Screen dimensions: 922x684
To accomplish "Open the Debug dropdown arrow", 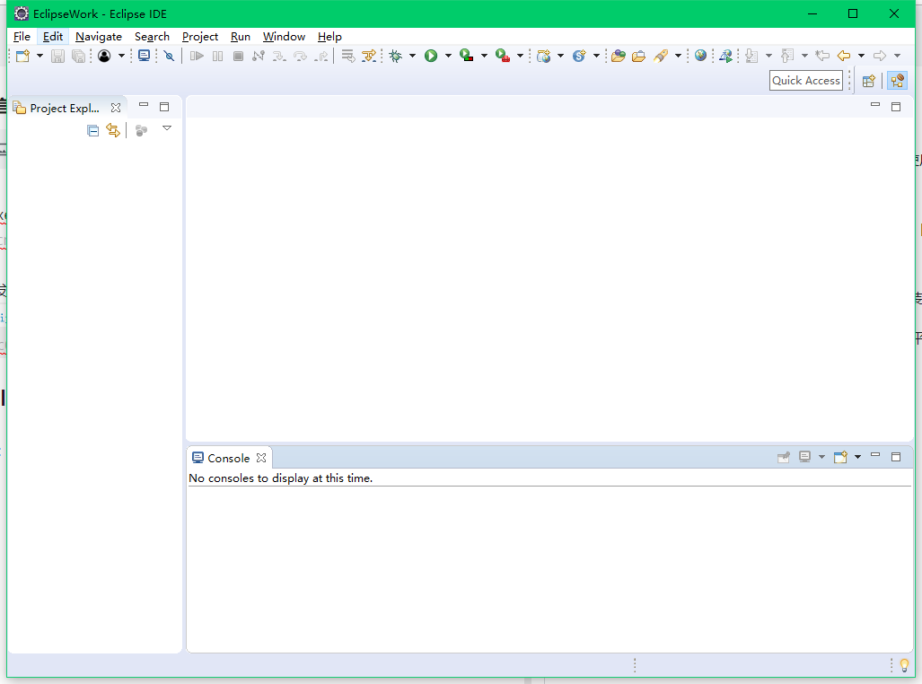I will pos(412,56).
